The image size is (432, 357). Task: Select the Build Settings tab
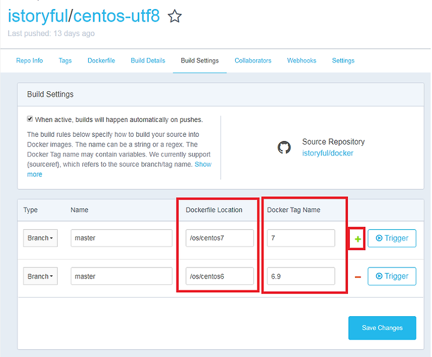[x=200, y=61]
